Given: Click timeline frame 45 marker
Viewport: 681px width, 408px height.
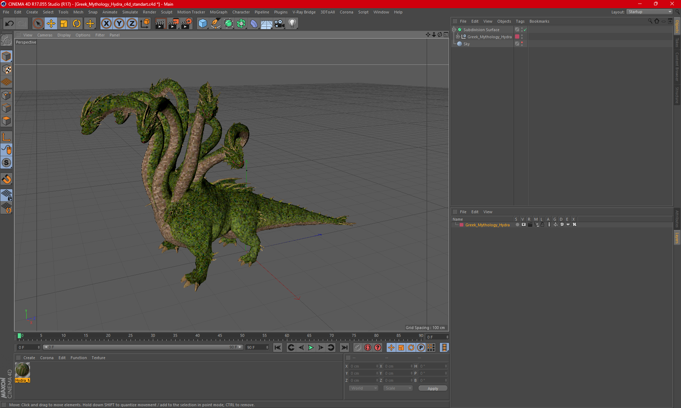Looking at the screenshot, I should (220, 336).
